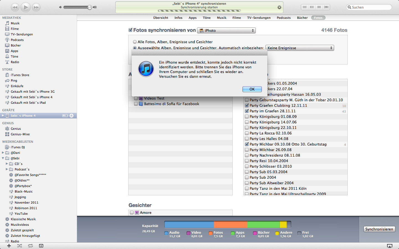Switch to the Musik tab
Image resolution: width=399 pixels, height=249 pixels.
tap(221, 18)
